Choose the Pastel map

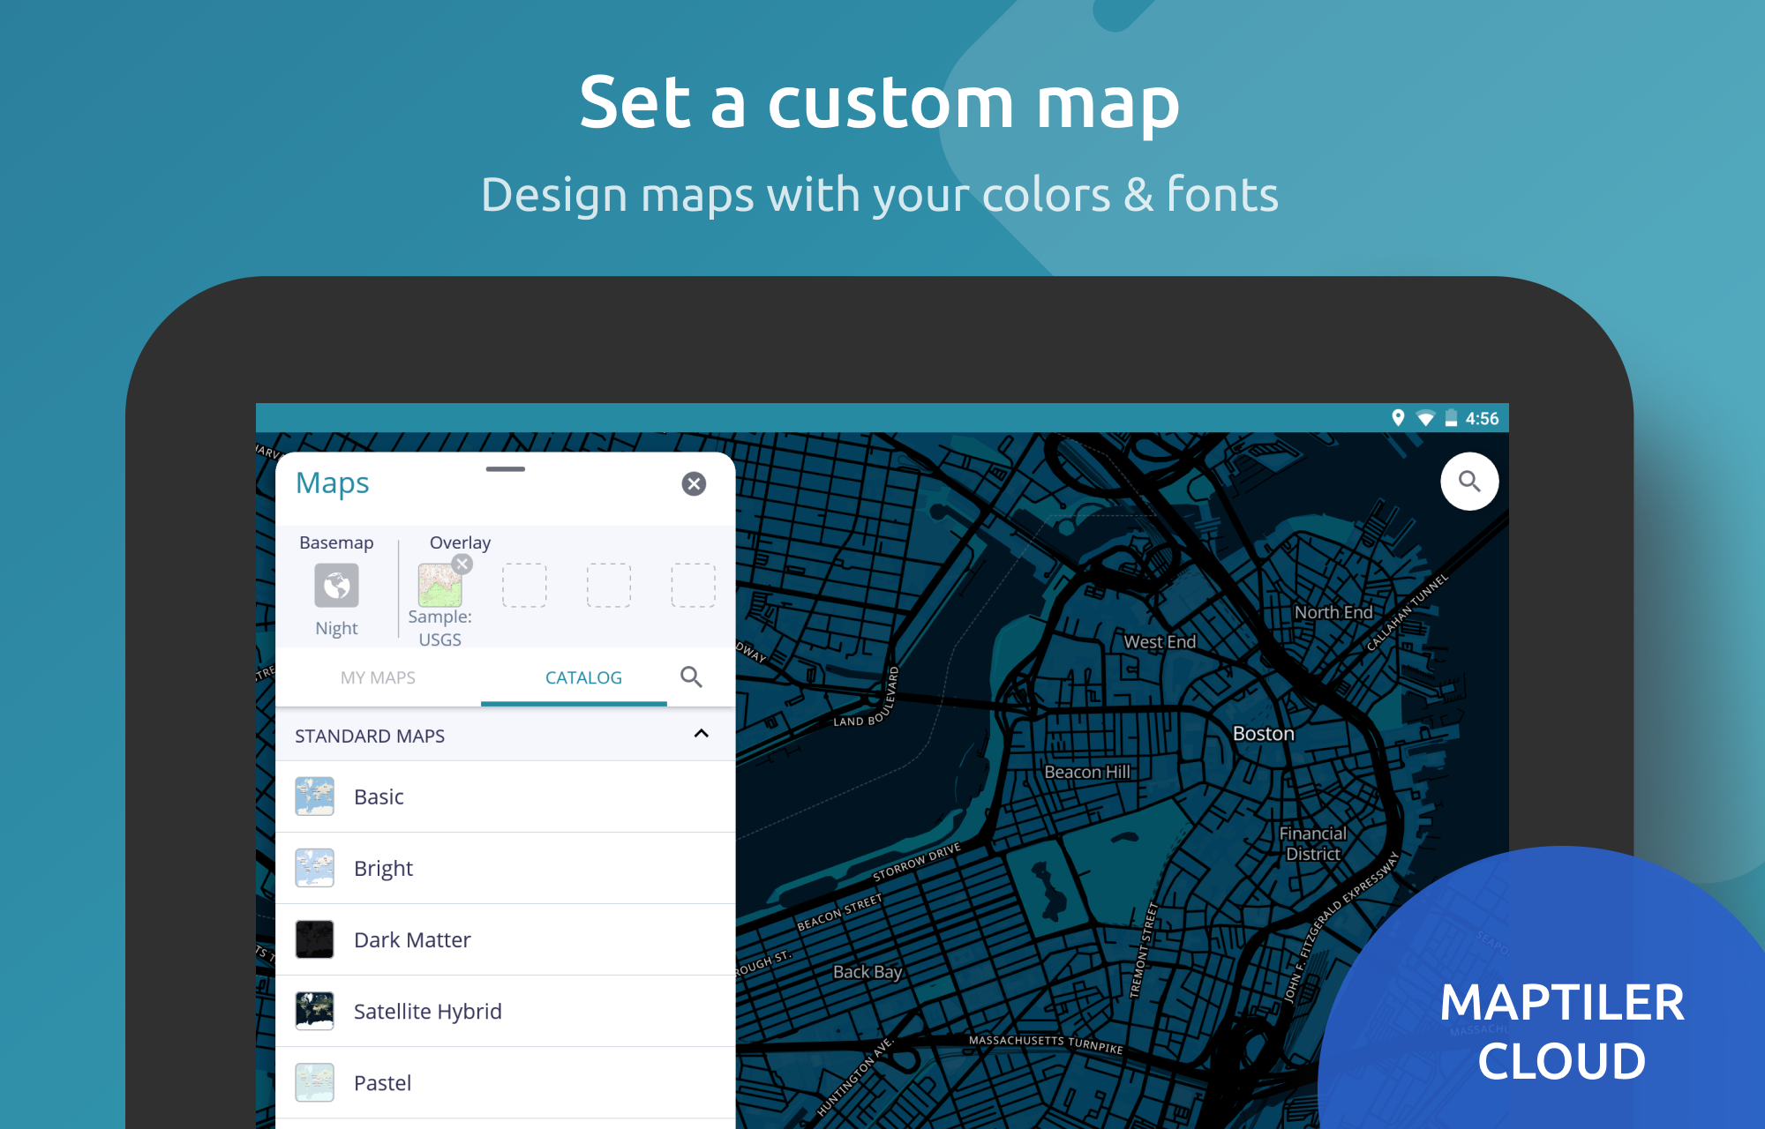coord(506,1082)
